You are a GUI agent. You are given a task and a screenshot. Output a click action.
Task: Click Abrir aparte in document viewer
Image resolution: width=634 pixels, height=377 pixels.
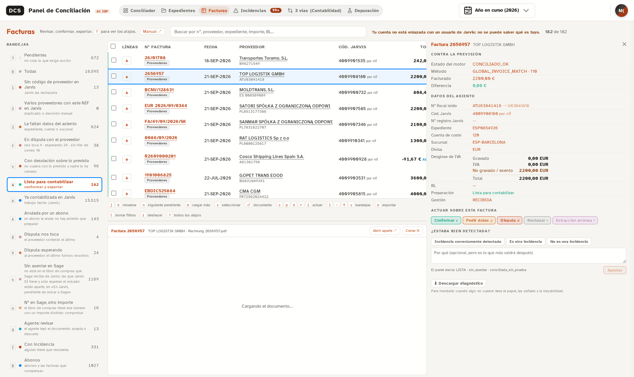tap(385, 231)
